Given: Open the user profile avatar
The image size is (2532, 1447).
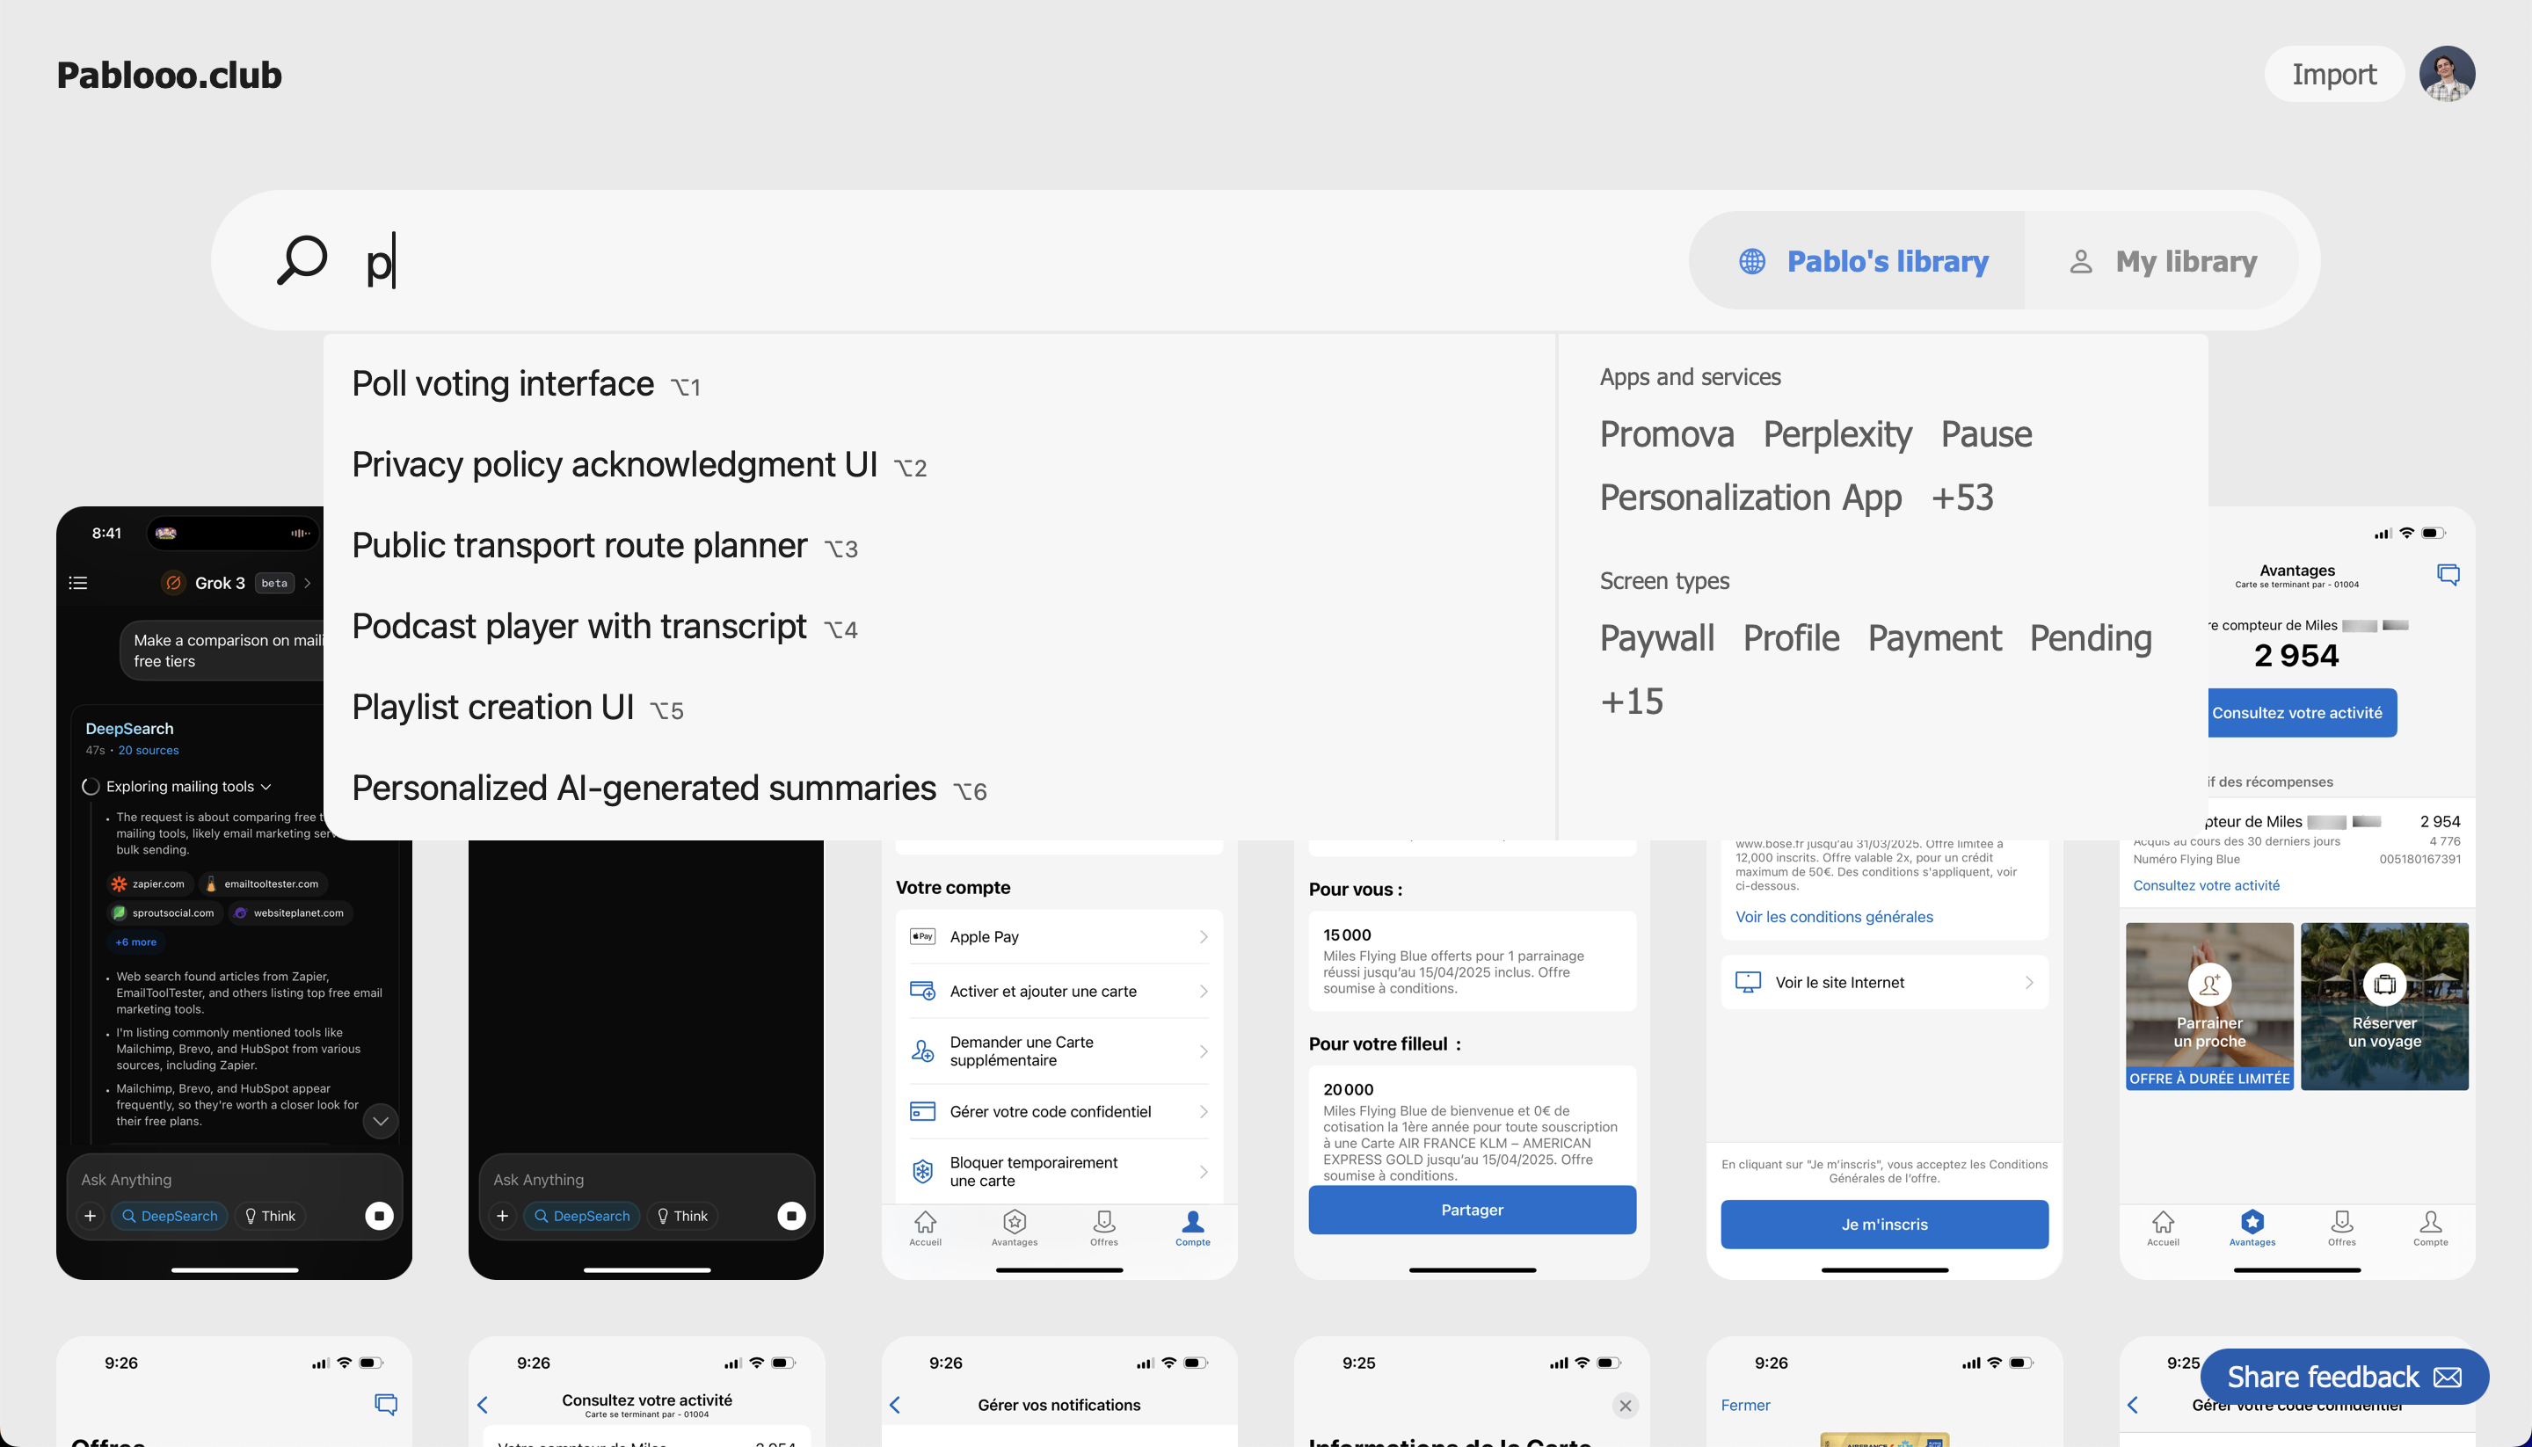Looking at the screenshot, I should click(2447, 74).
